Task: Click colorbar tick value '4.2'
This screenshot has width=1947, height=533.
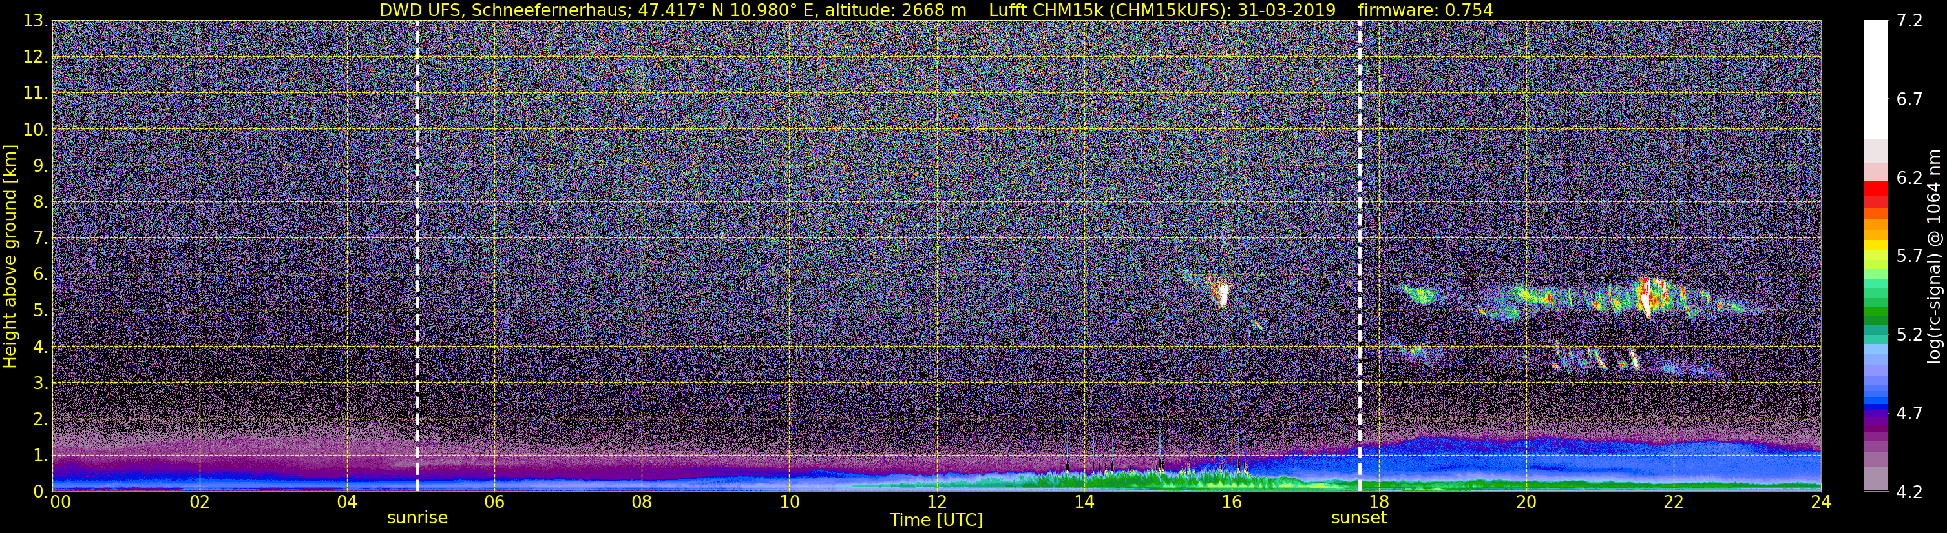Action: point(1910,492)
